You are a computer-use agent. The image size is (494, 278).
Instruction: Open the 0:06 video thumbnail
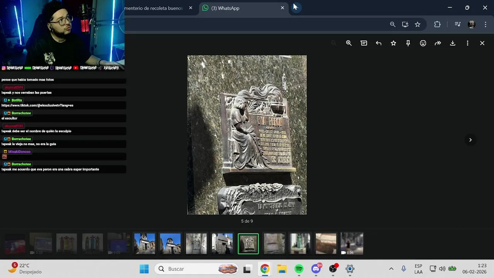tap(352, 244)
